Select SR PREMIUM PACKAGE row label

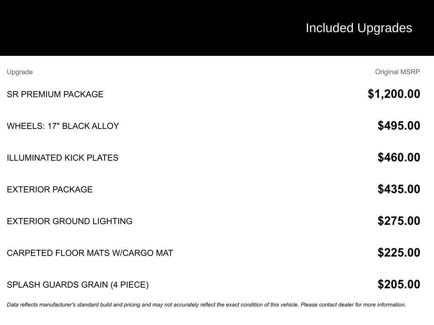point(55,94)
